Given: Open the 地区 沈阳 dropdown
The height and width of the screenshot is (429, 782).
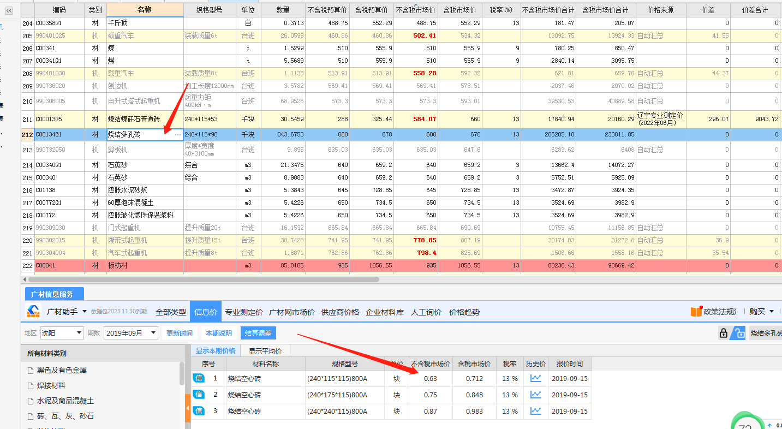Looking at the screenshot, I should tap(62, 333).
